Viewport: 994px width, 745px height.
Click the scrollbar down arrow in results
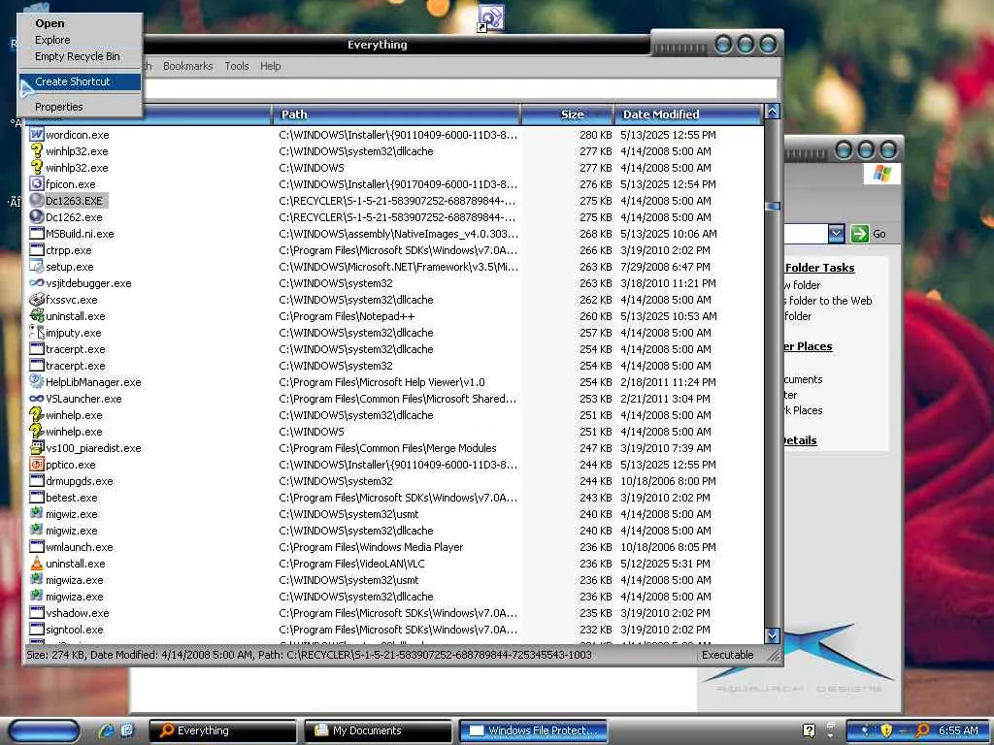tap(772, 635)
